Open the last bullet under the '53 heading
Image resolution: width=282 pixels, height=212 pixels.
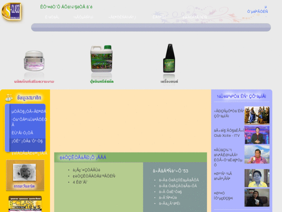(170, 203)
